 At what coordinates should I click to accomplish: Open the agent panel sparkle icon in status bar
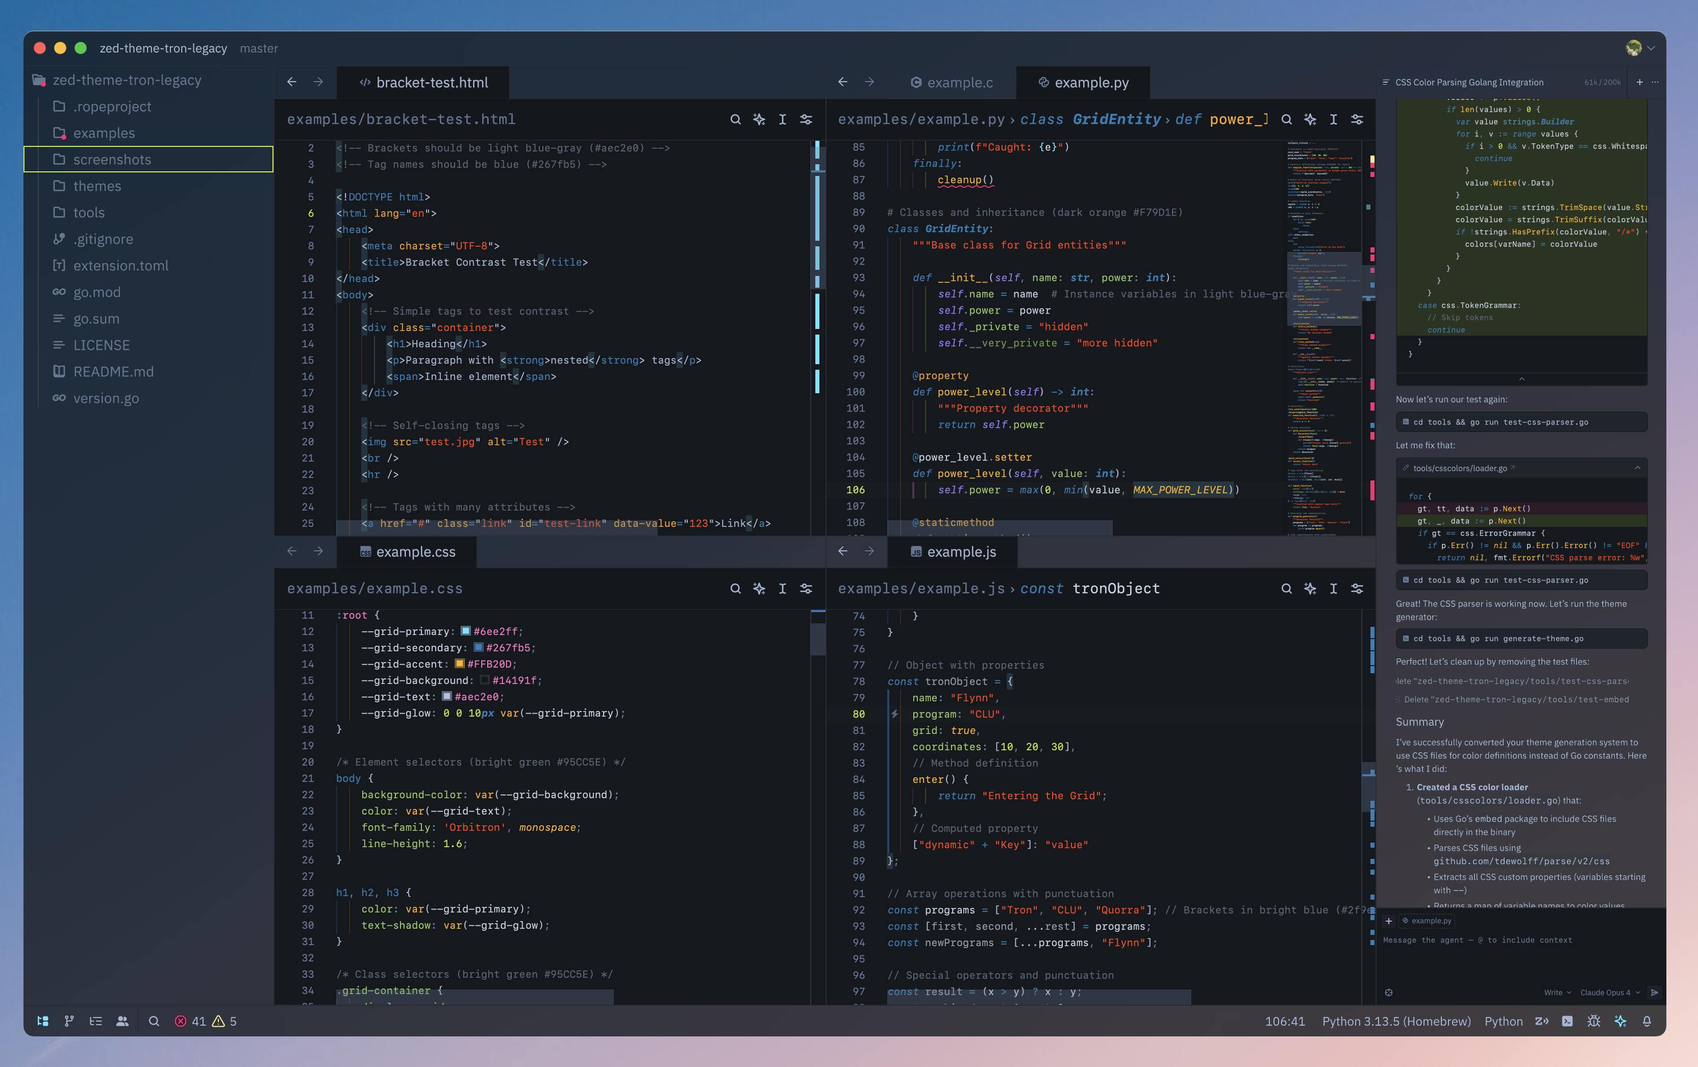[x=1620, y=1021]
